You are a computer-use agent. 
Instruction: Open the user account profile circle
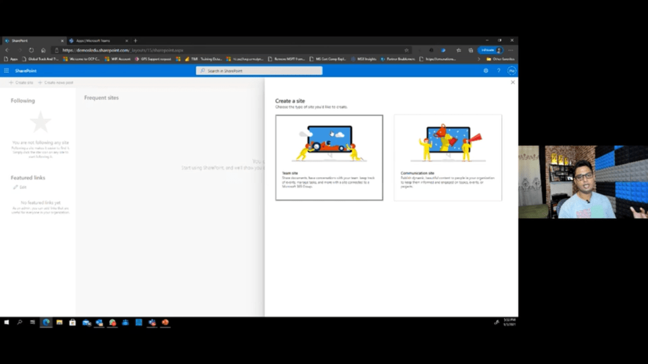(511, 71)
